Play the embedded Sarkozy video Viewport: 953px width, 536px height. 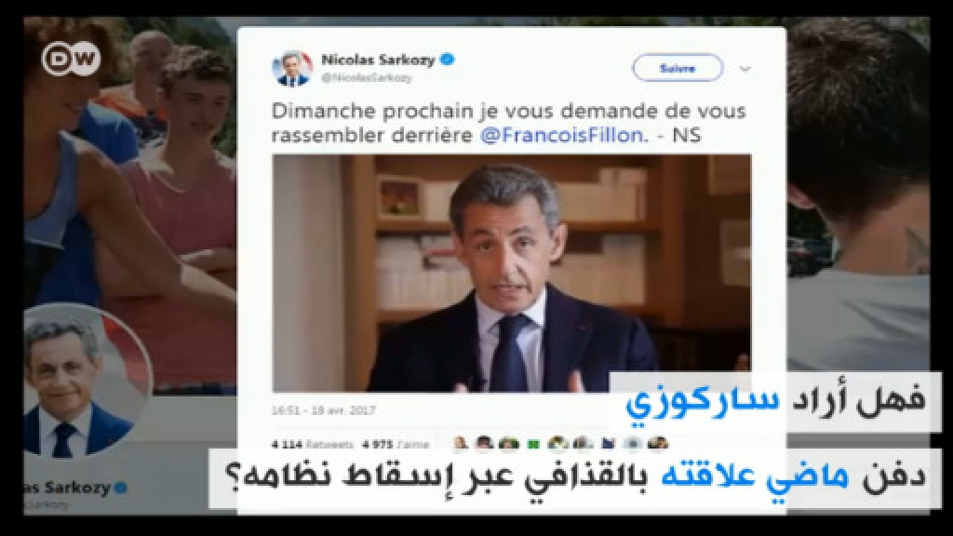coord(511,273)
